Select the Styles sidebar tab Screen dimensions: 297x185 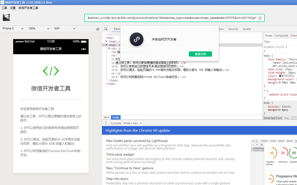pos(269,36)
